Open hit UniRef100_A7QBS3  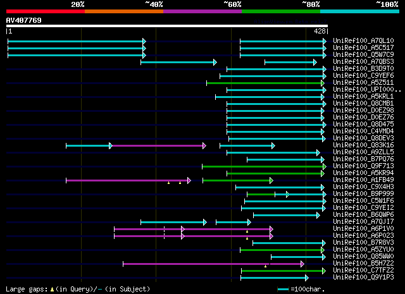click(x=363, y=61)
